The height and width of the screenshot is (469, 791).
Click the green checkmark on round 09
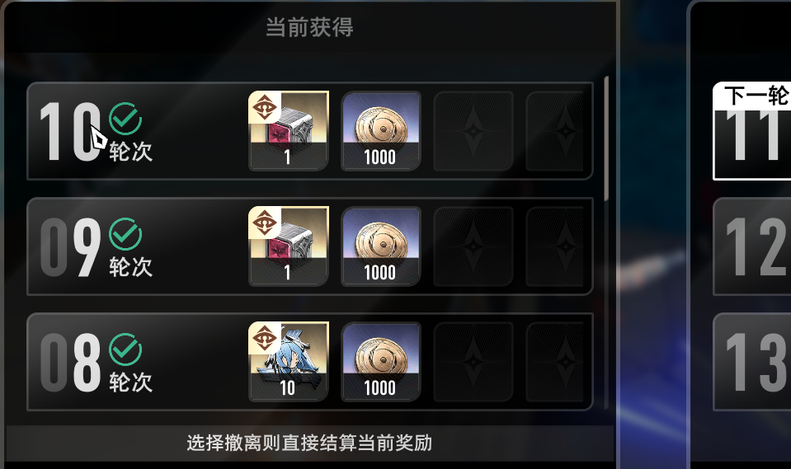pos(125,234)
